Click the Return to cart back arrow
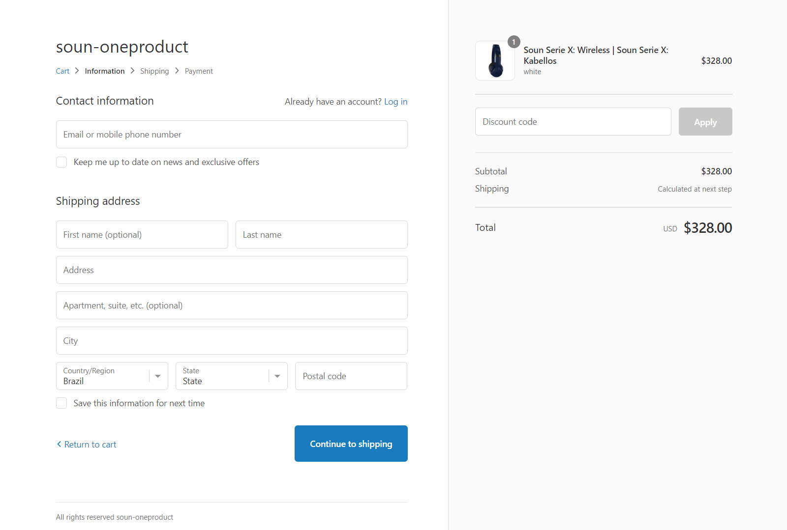The height and width of the screenshot is (530, 787). [x=59, y=444]
